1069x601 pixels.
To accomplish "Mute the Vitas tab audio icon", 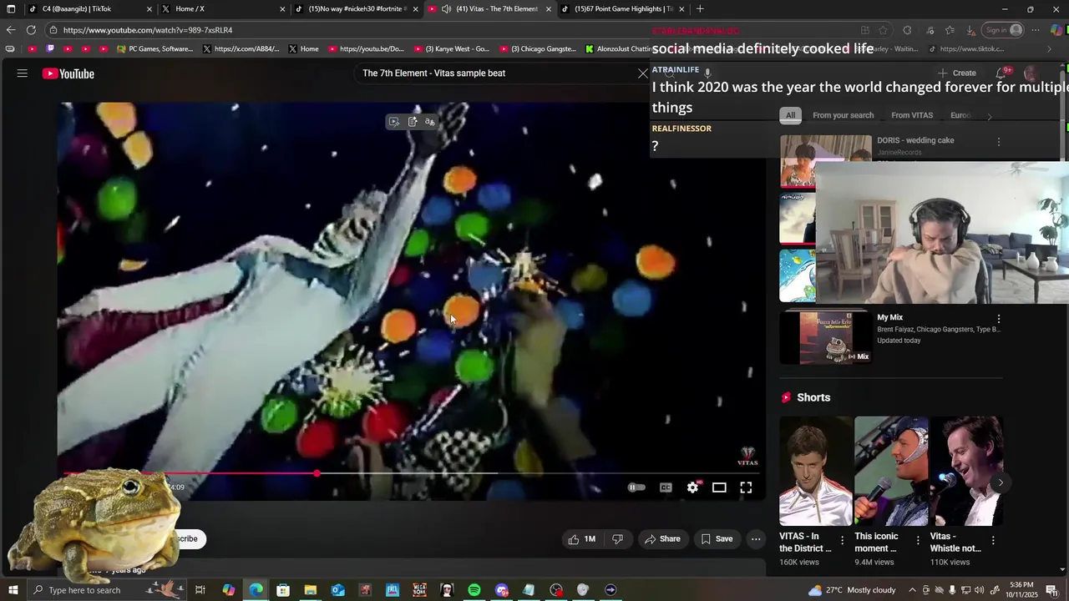I will tap(446, 9).
